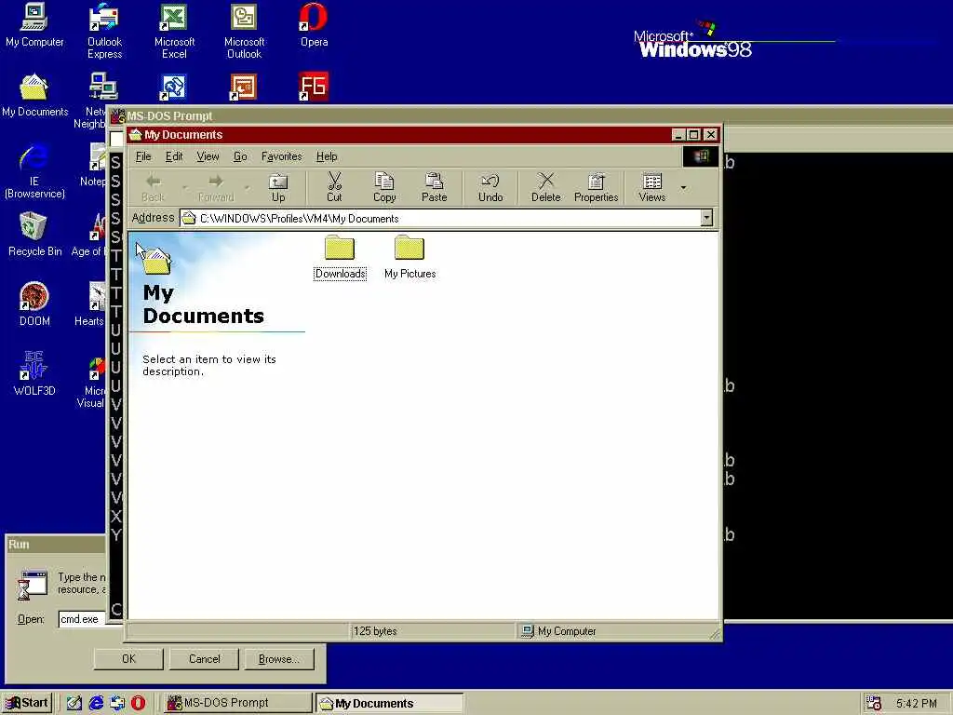Screen dimensions: 953x715
Task: Select the PowerPoint desktop shortcut icon
Action: pyautogui.click(x=243, y=87)
